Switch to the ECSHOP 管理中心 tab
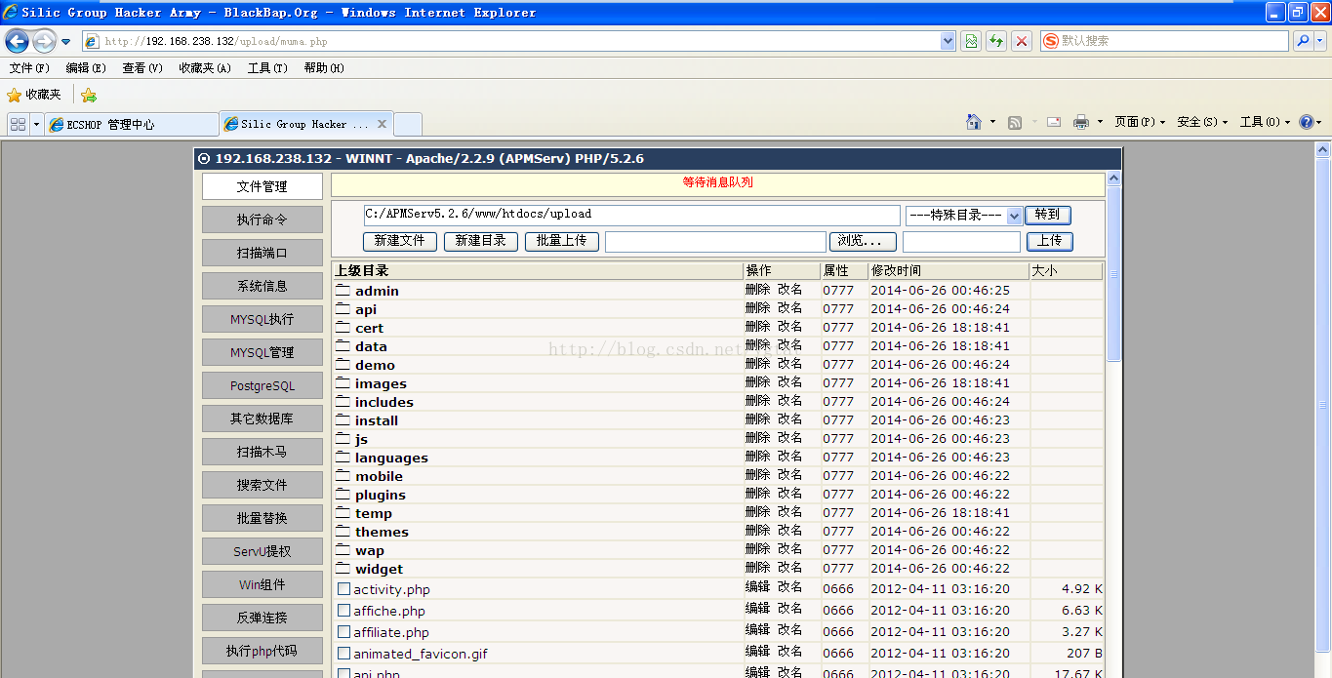Viewport: 1332px width, 678px height. click(x=132, y=124)
